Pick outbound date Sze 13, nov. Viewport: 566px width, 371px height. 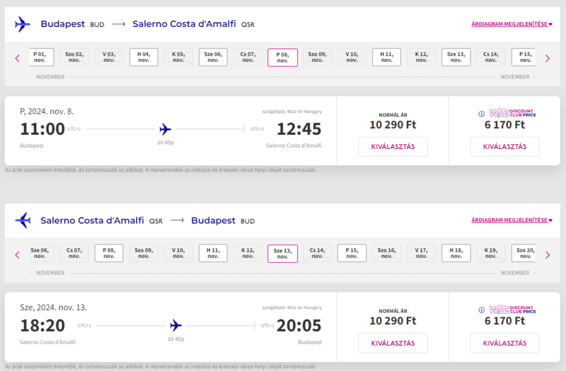456,57
